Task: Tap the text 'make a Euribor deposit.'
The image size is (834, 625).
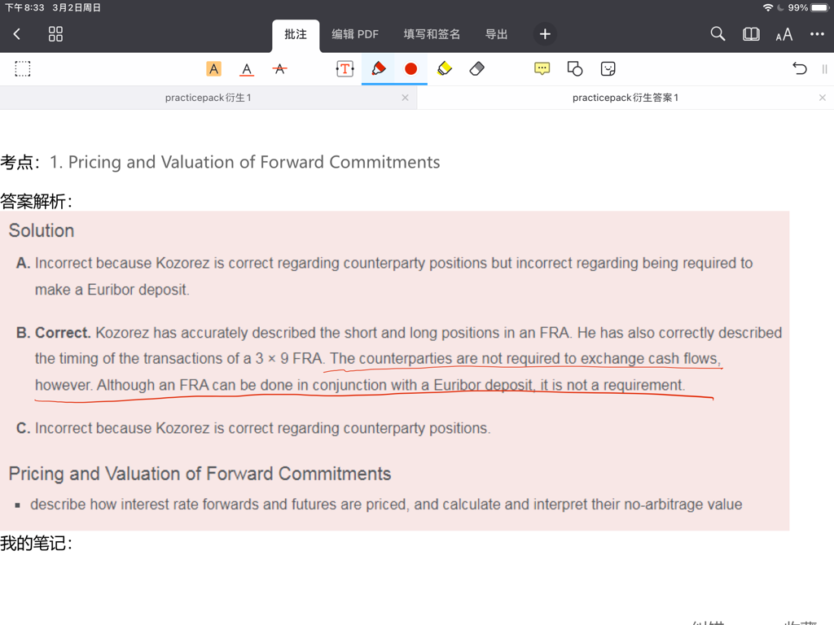Action: 112,290
